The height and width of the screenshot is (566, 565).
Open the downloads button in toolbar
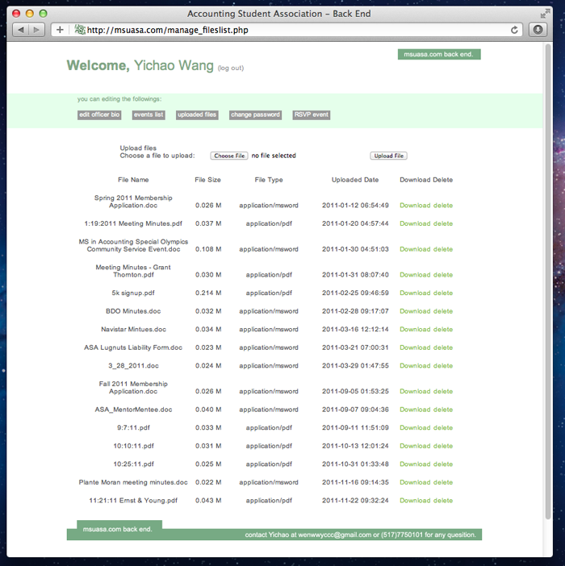pos(538,30)
